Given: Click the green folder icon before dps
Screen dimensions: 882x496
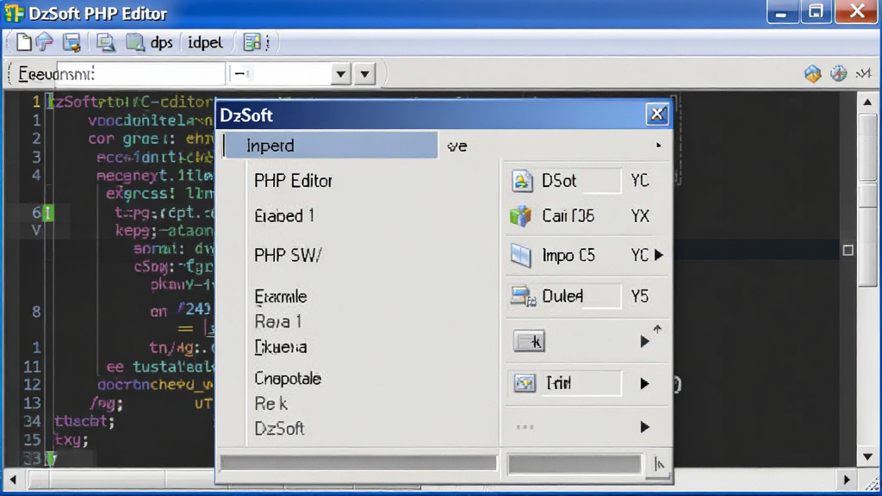Looking at the screenshot, I should (135, 42).
